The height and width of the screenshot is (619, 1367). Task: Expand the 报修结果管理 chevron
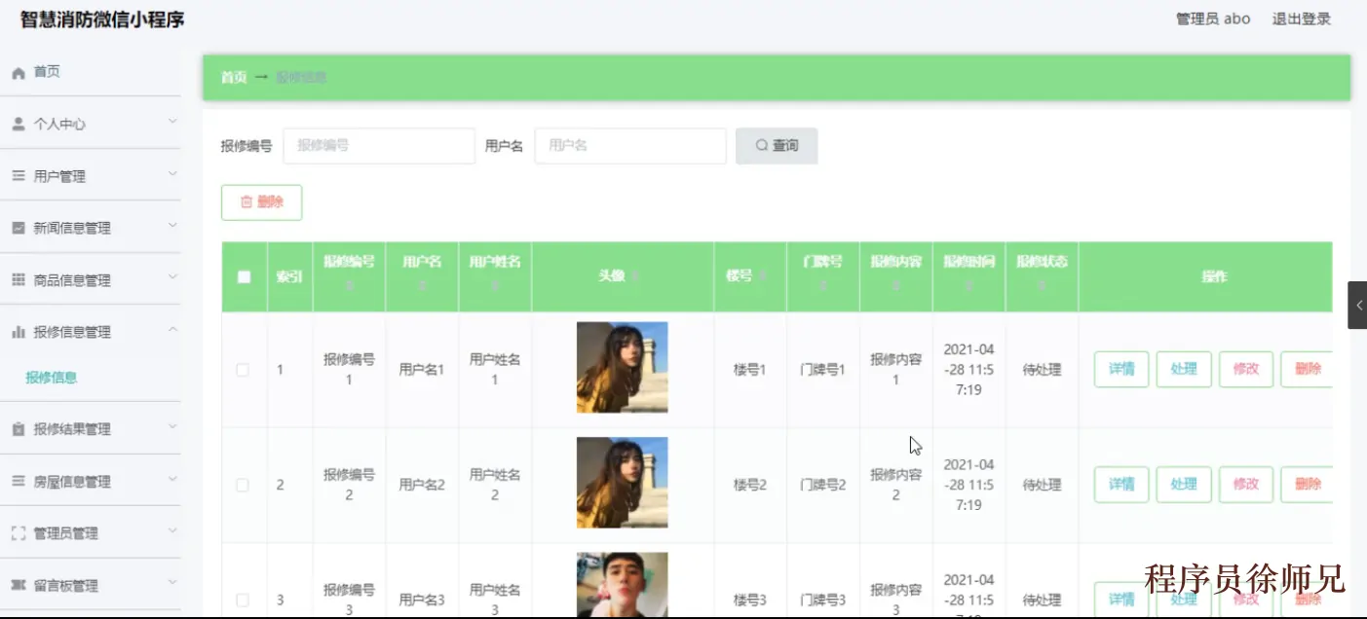172,427
